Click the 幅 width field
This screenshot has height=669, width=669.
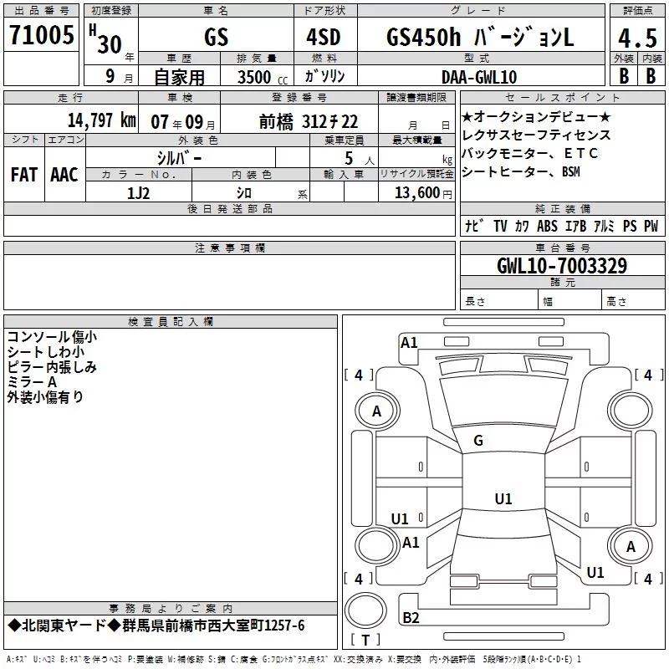click(x=570, y=301)
